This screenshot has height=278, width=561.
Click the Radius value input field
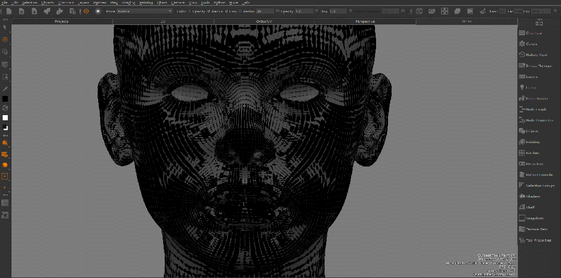coord(265,11)
